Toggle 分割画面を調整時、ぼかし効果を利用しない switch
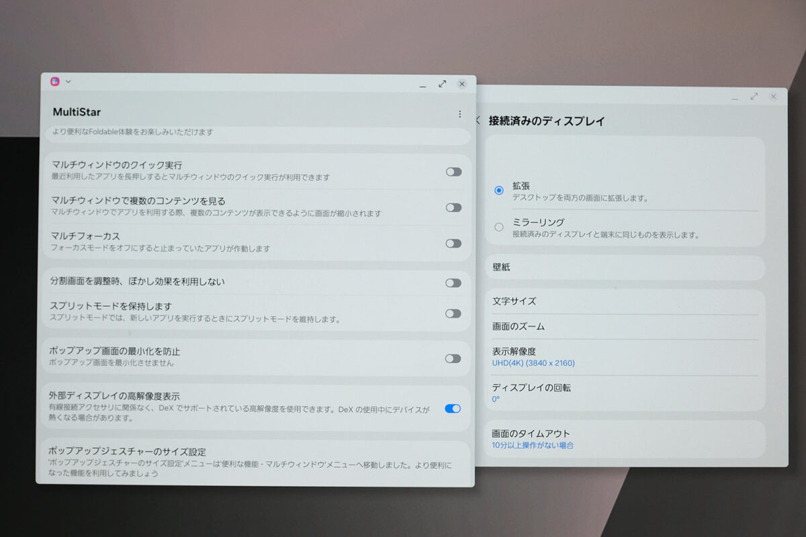 tap(453, 283)
